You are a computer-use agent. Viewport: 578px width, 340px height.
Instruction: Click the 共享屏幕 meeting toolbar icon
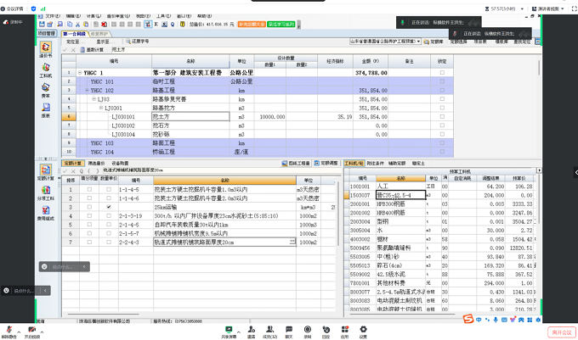[x=228, y=330]
